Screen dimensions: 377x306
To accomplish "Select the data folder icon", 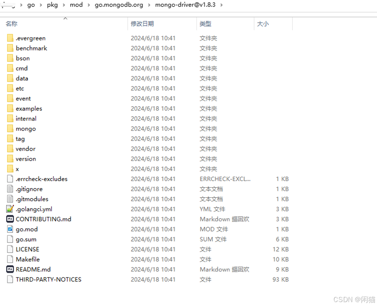I will click(x=10, y=78).
